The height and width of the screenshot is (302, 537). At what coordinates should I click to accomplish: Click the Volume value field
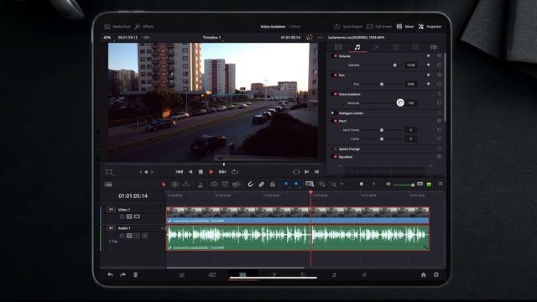pos(410,65)
